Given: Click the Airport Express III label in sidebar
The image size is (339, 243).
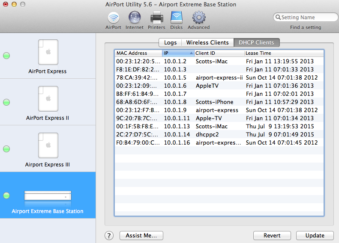Looking at the screenshot, I should pyautogui.click(x=47, y=165).
